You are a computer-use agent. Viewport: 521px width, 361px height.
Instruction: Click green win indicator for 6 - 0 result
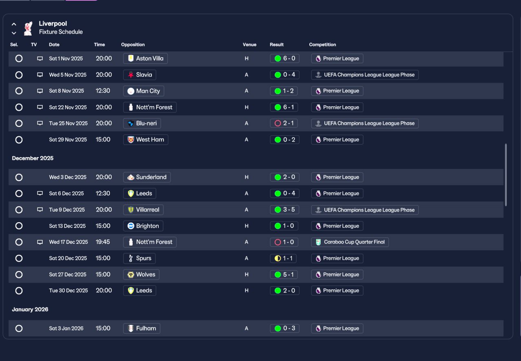pyautogui.click(x=278, y=59)
